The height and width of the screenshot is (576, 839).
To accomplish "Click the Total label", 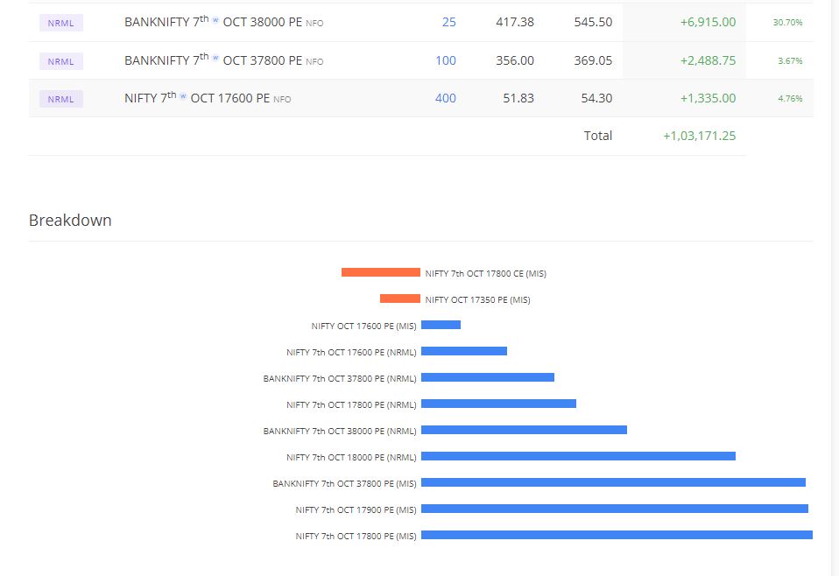I will click(x=597, y=136).
